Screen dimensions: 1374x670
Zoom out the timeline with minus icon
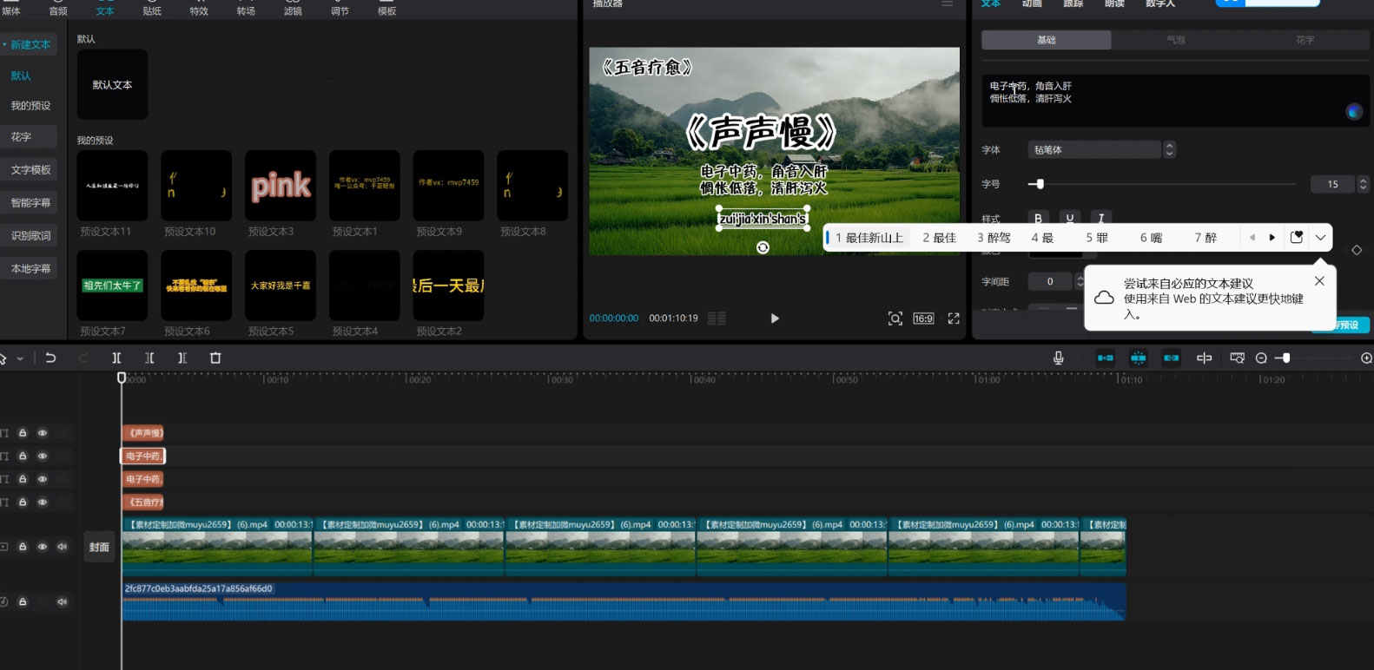tap(1261, 358)
